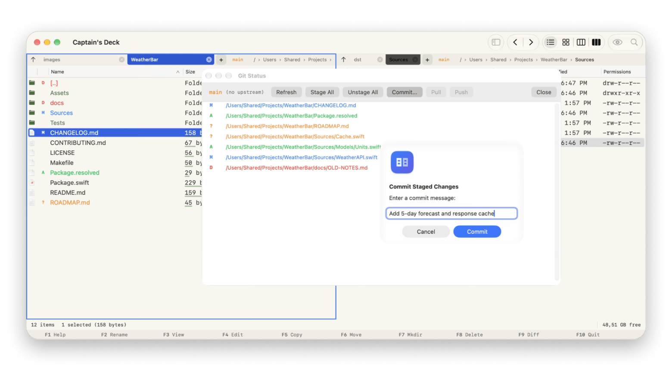Select the two-column panel layout icon
Image resolution: width=672 pixels, height=374 pixels.
pyautogui.click(x=581, y=42)
